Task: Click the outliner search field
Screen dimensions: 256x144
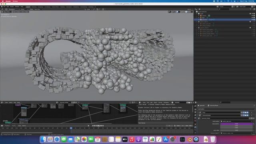Action: [224, 9]
